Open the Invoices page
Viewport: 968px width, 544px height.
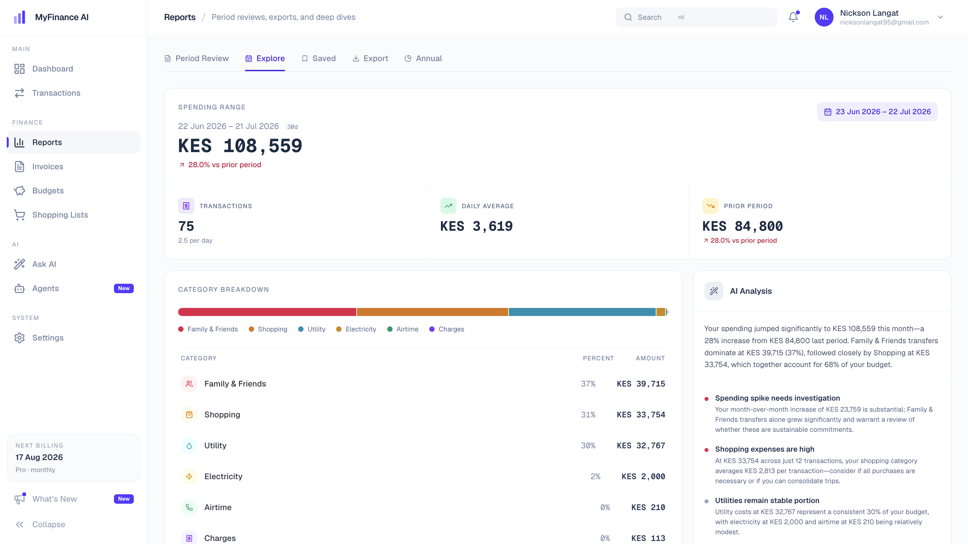tap(73, 166)
